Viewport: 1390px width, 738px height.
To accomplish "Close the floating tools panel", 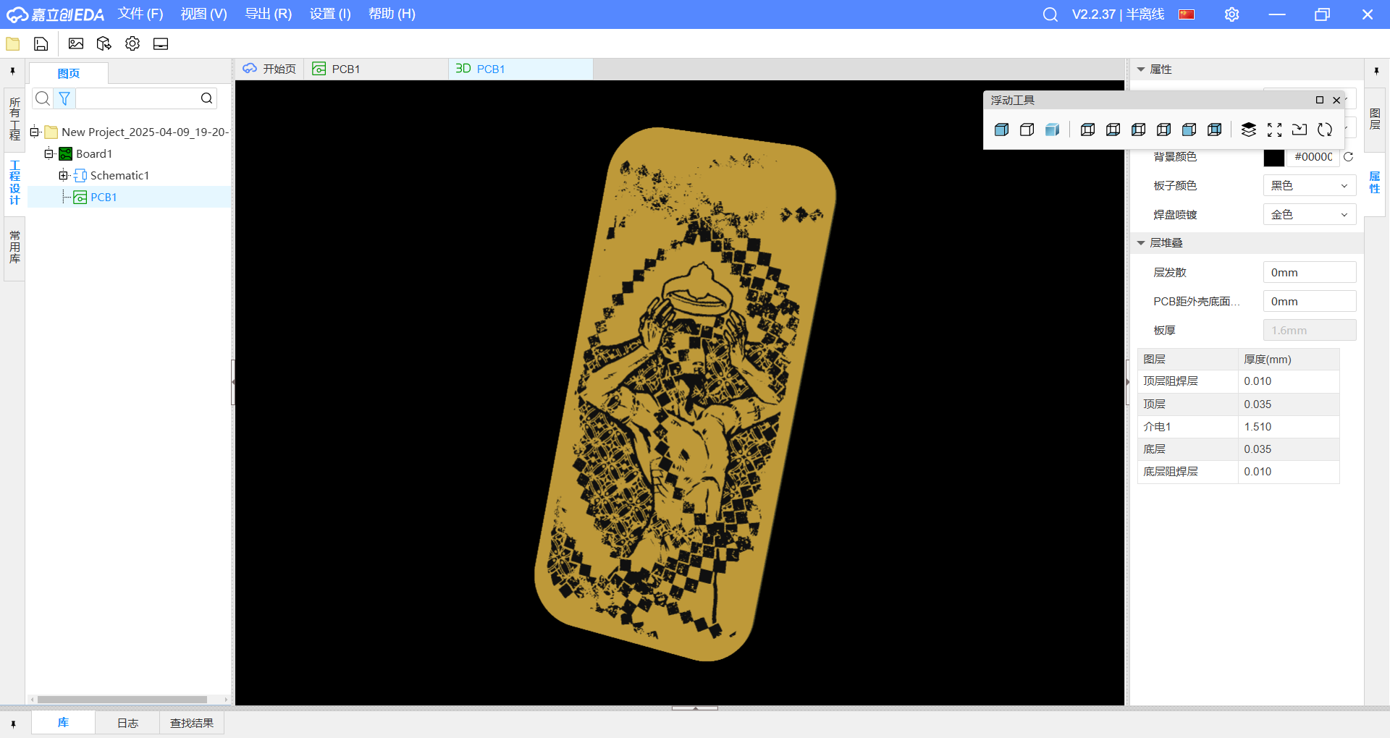I will click(1336, 100).
